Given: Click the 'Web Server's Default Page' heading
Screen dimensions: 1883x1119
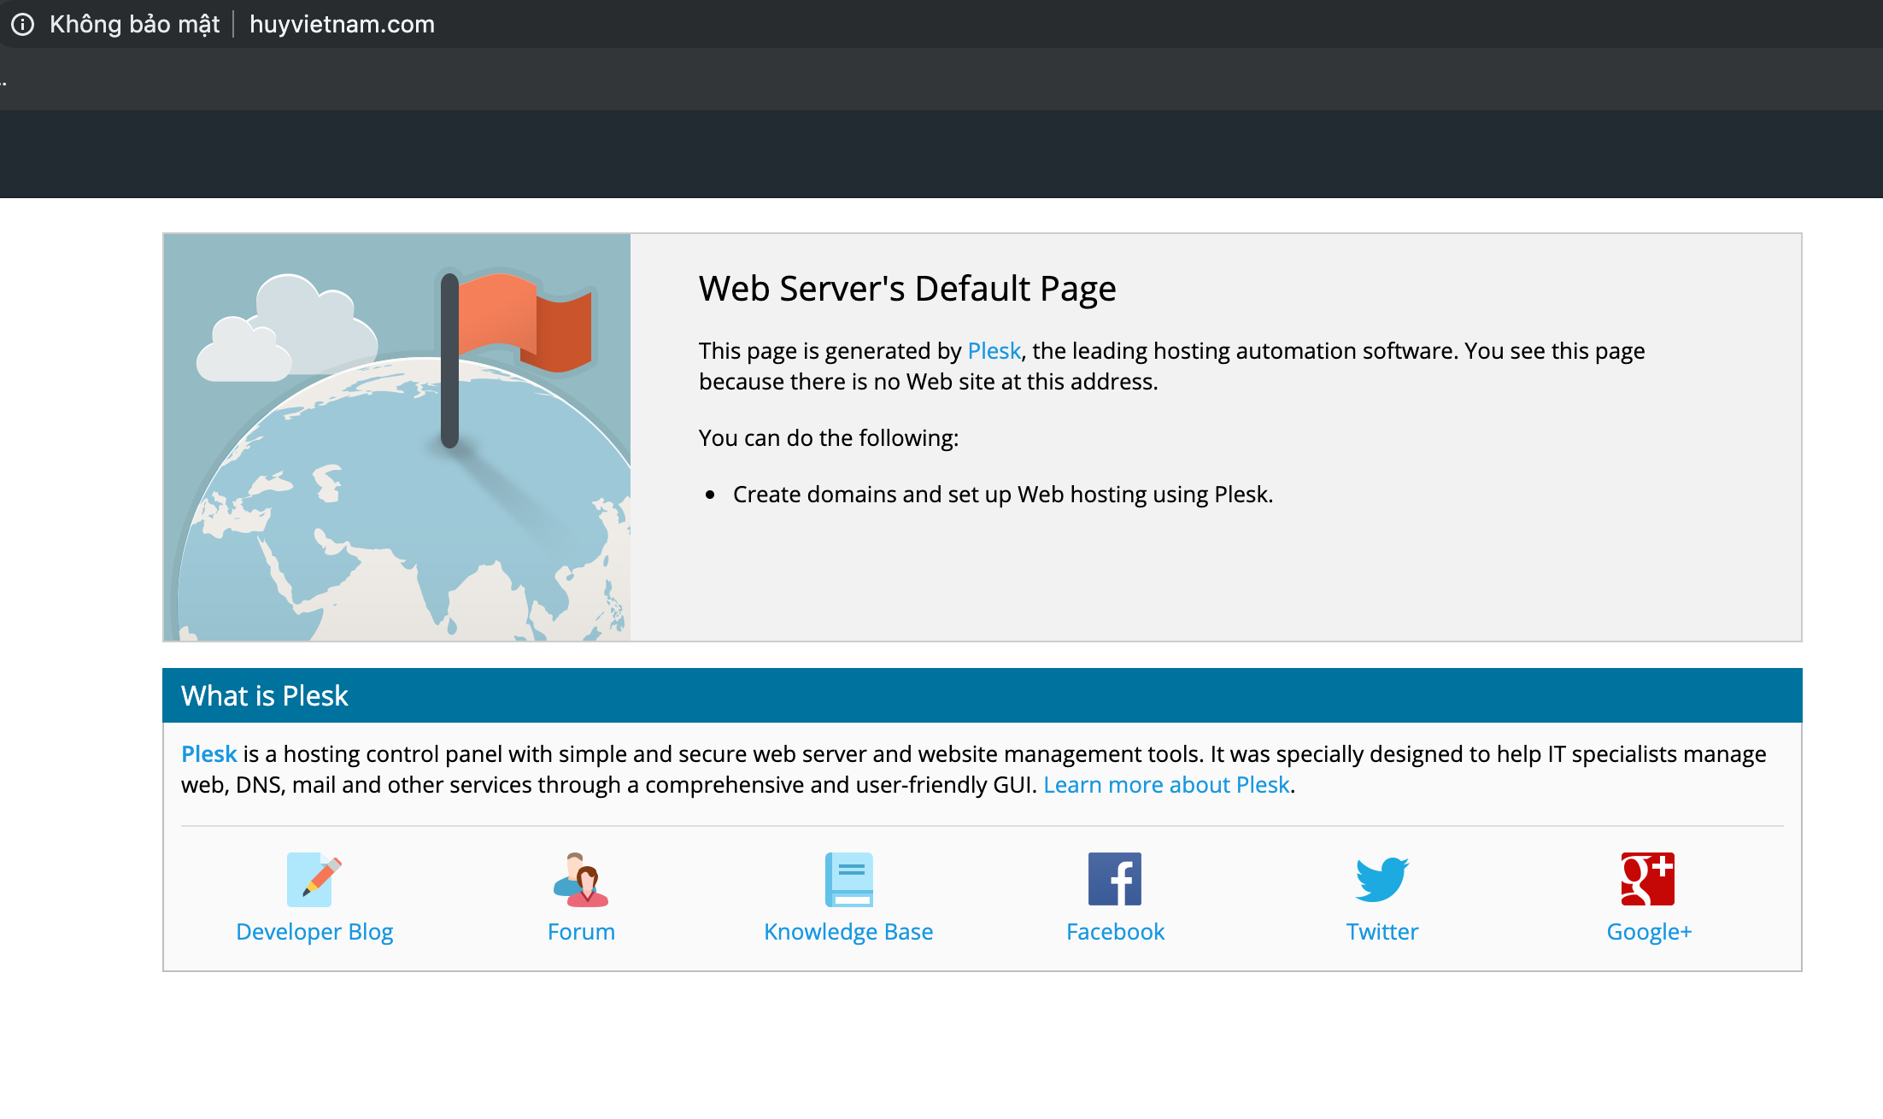Looking at the screenshot, I should tap(907, 289).
